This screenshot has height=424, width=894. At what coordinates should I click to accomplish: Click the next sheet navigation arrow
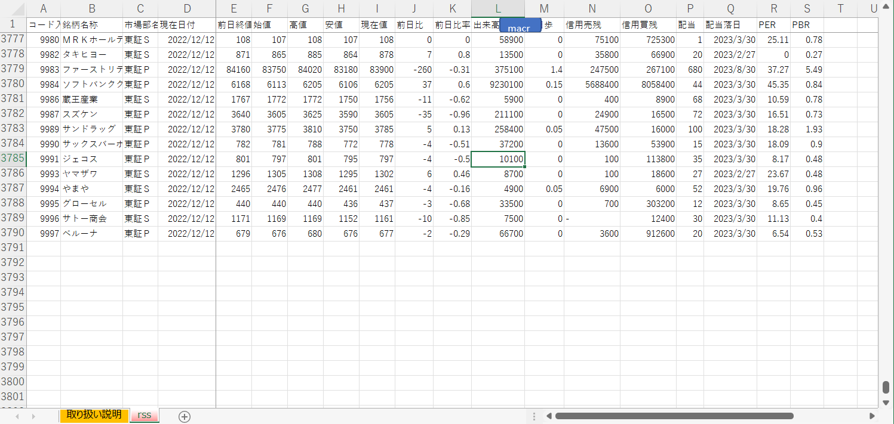tap(33, 416)
